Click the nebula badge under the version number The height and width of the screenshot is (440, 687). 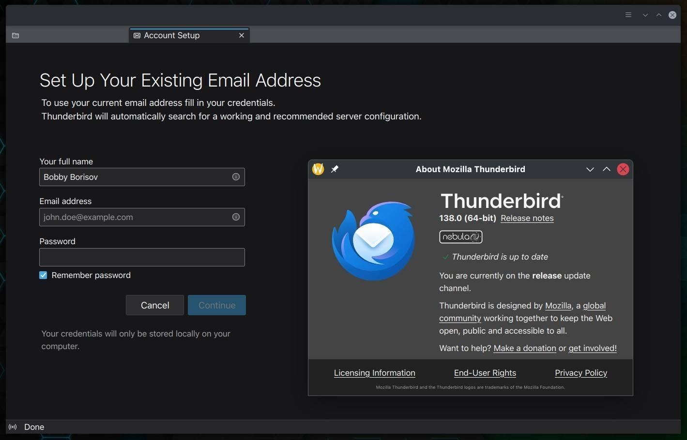coord(460,236)
